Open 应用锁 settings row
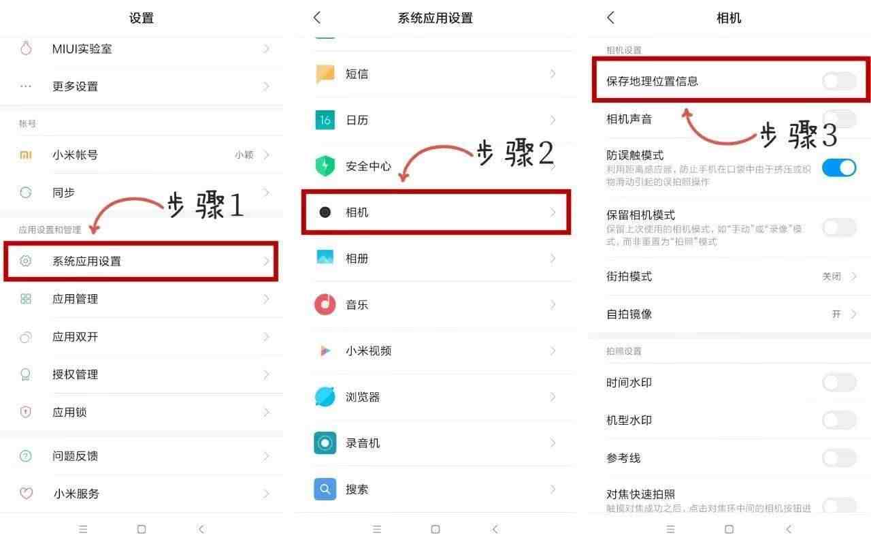The image size is (871, 546). pos(142,412)
